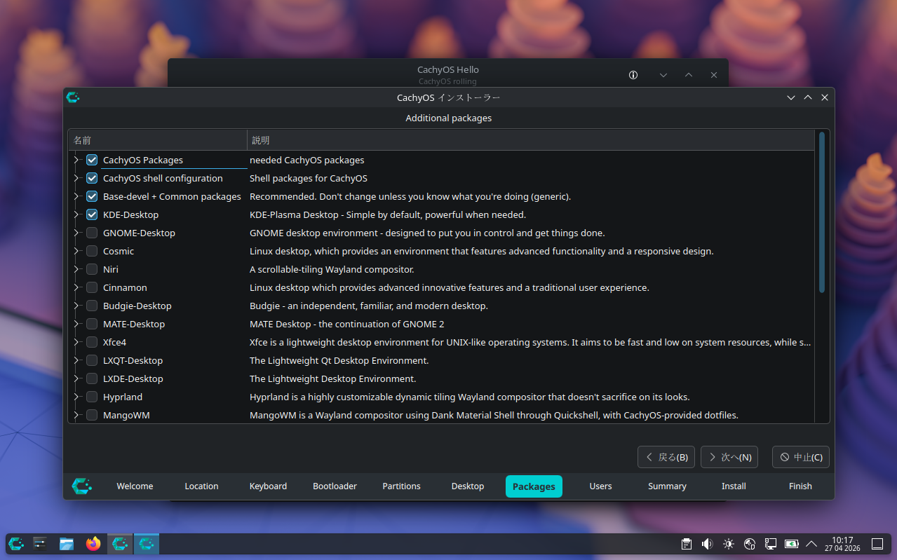Select the Install step tab
Image resolution: width=897 pixels, height=560 pixels.
(x=734, y=486)
